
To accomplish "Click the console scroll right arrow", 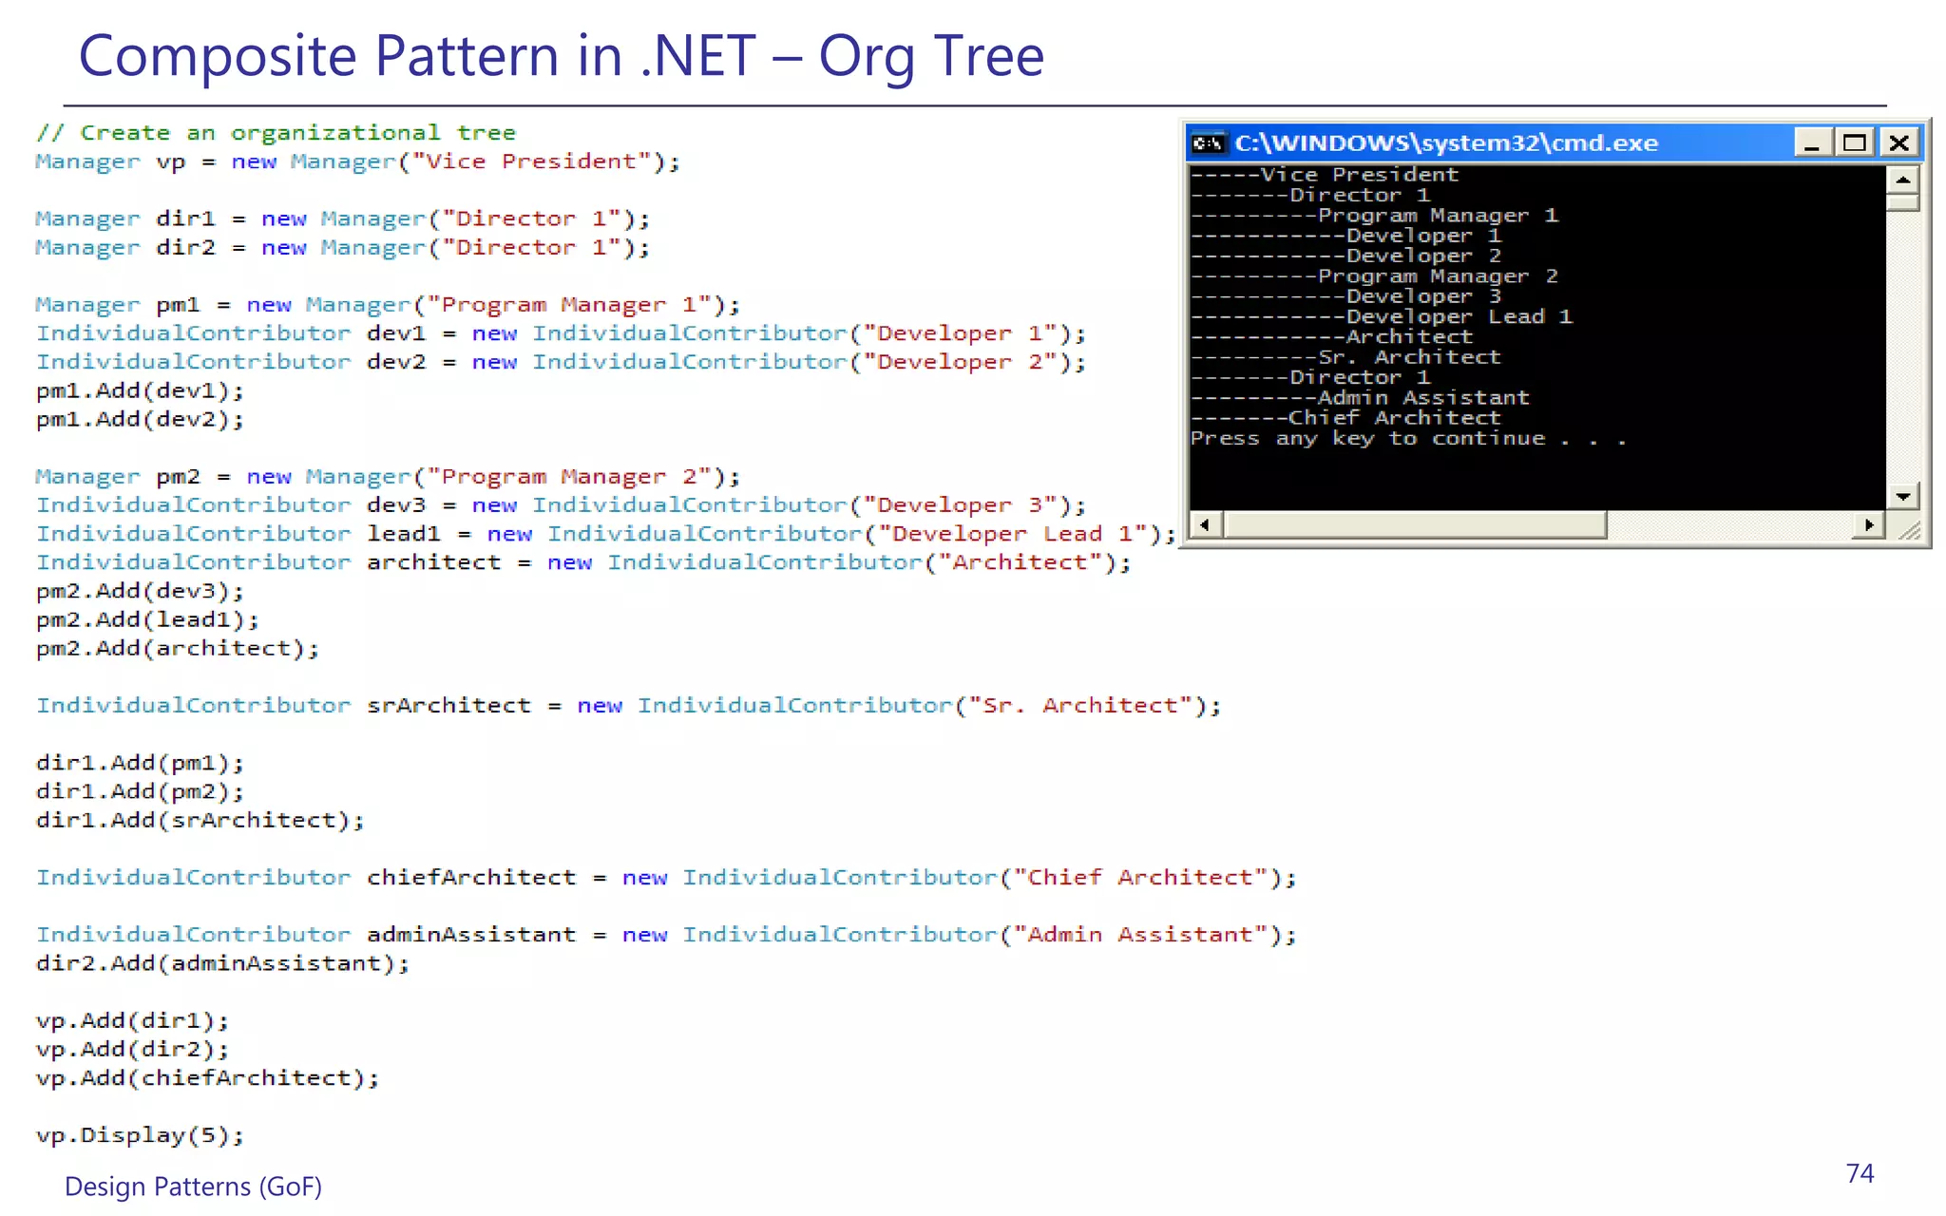I will tap(1869, 525).
